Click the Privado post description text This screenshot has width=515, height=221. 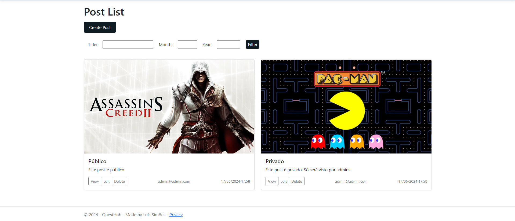[x=308, y=170]
